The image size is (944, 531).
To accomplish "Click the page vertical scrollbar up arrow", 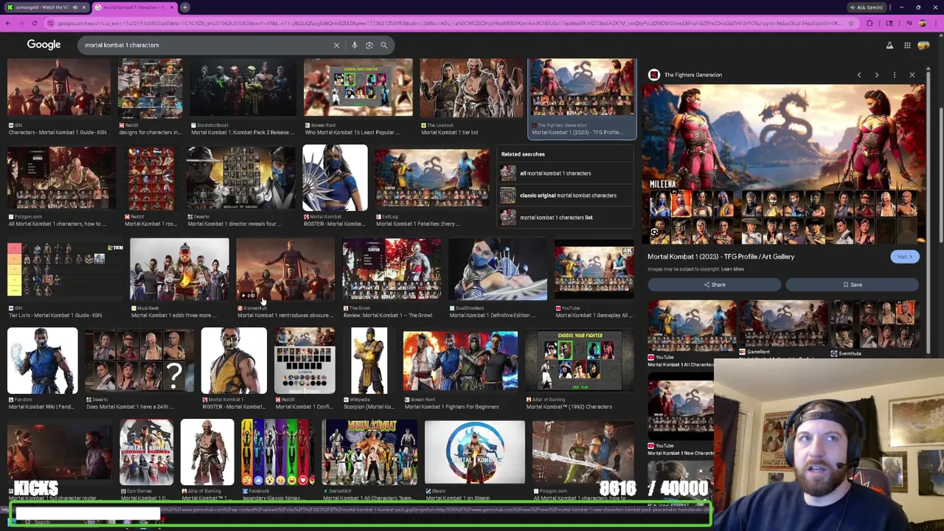I will pyautogui.click(x=941, y=37).
